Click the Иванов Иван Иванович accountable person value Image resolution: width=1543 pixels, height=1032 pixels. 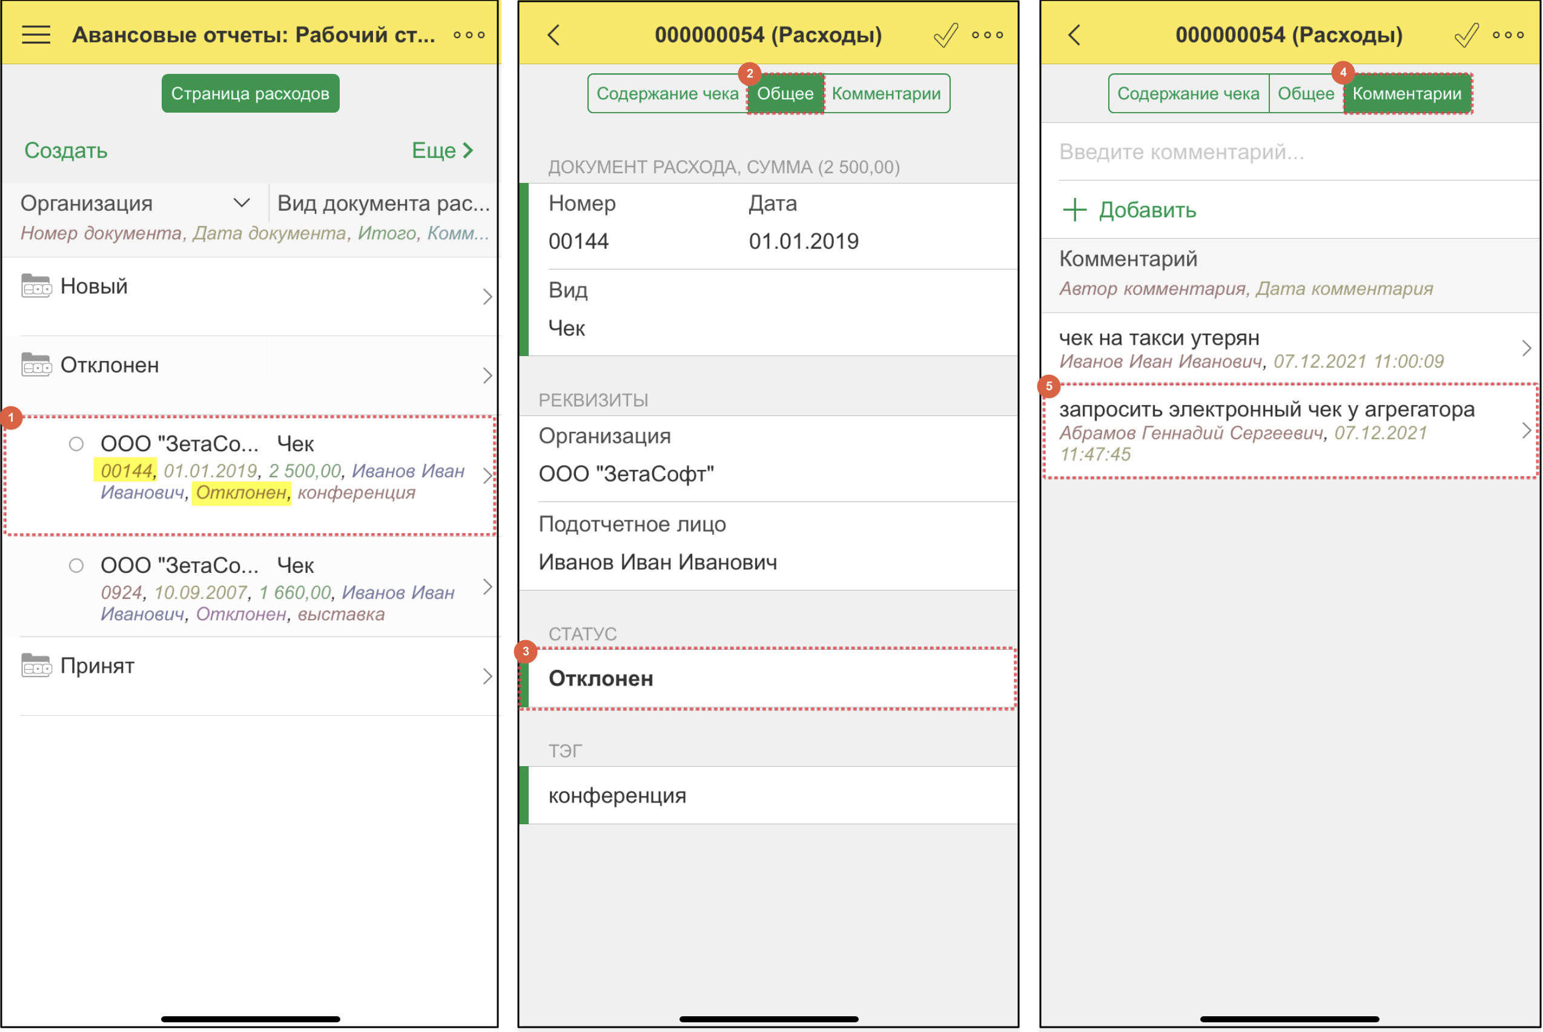tap(658, 561)
